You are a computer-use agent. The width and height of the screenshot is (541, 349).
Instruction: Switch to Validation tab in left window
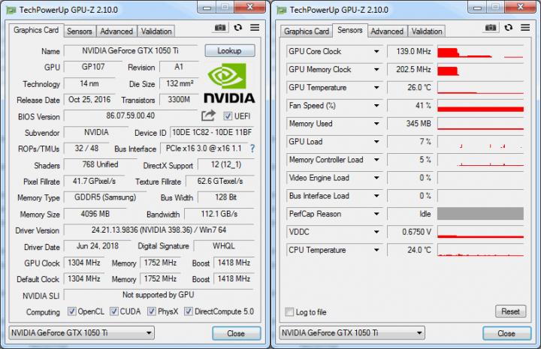156,32
